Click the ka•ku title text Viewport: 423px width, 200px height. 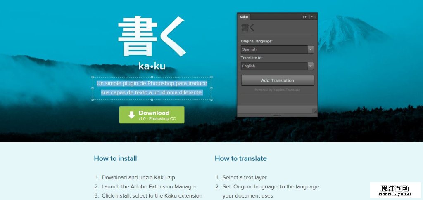click(x=152, y=66)
